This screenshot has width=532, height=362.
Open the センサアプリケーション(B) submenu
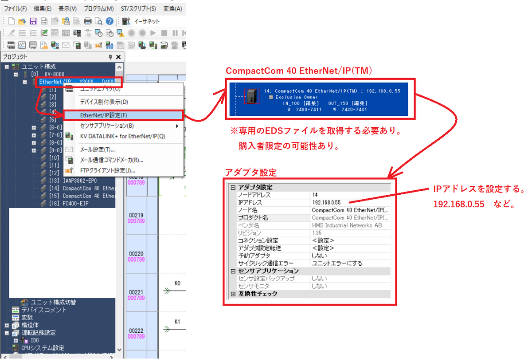(x=124, y=126)
